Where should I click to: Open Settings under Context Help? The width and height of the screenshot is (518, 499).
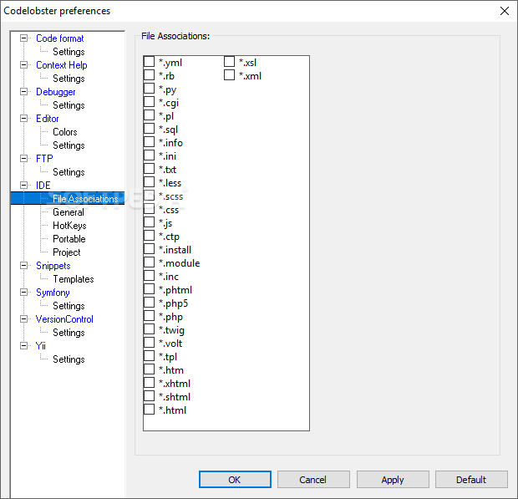[69, 79]
